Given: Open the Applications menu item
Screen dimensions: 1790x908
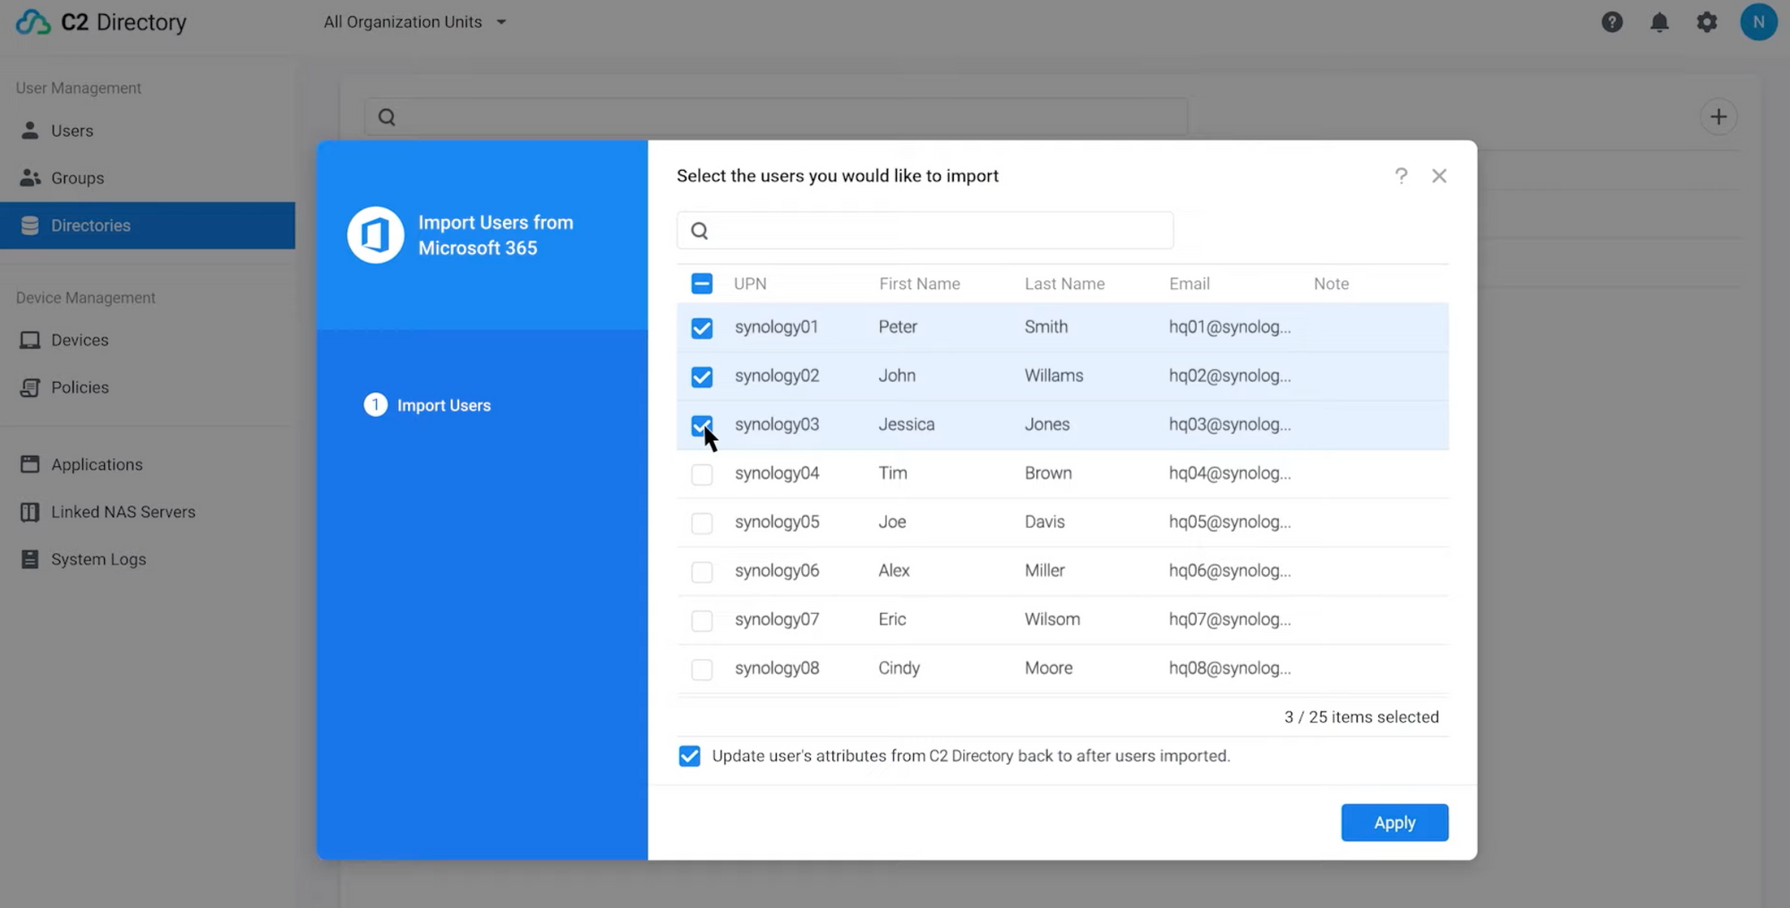Looking at the screenshot, I should (148, 464).
